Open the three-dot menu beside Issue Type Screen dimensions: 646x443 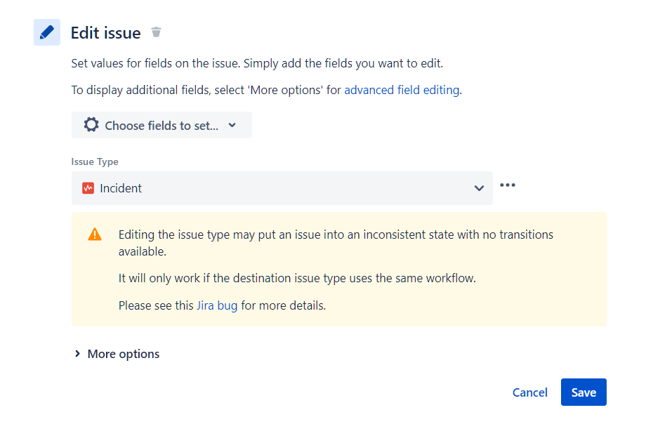[508, 185]
